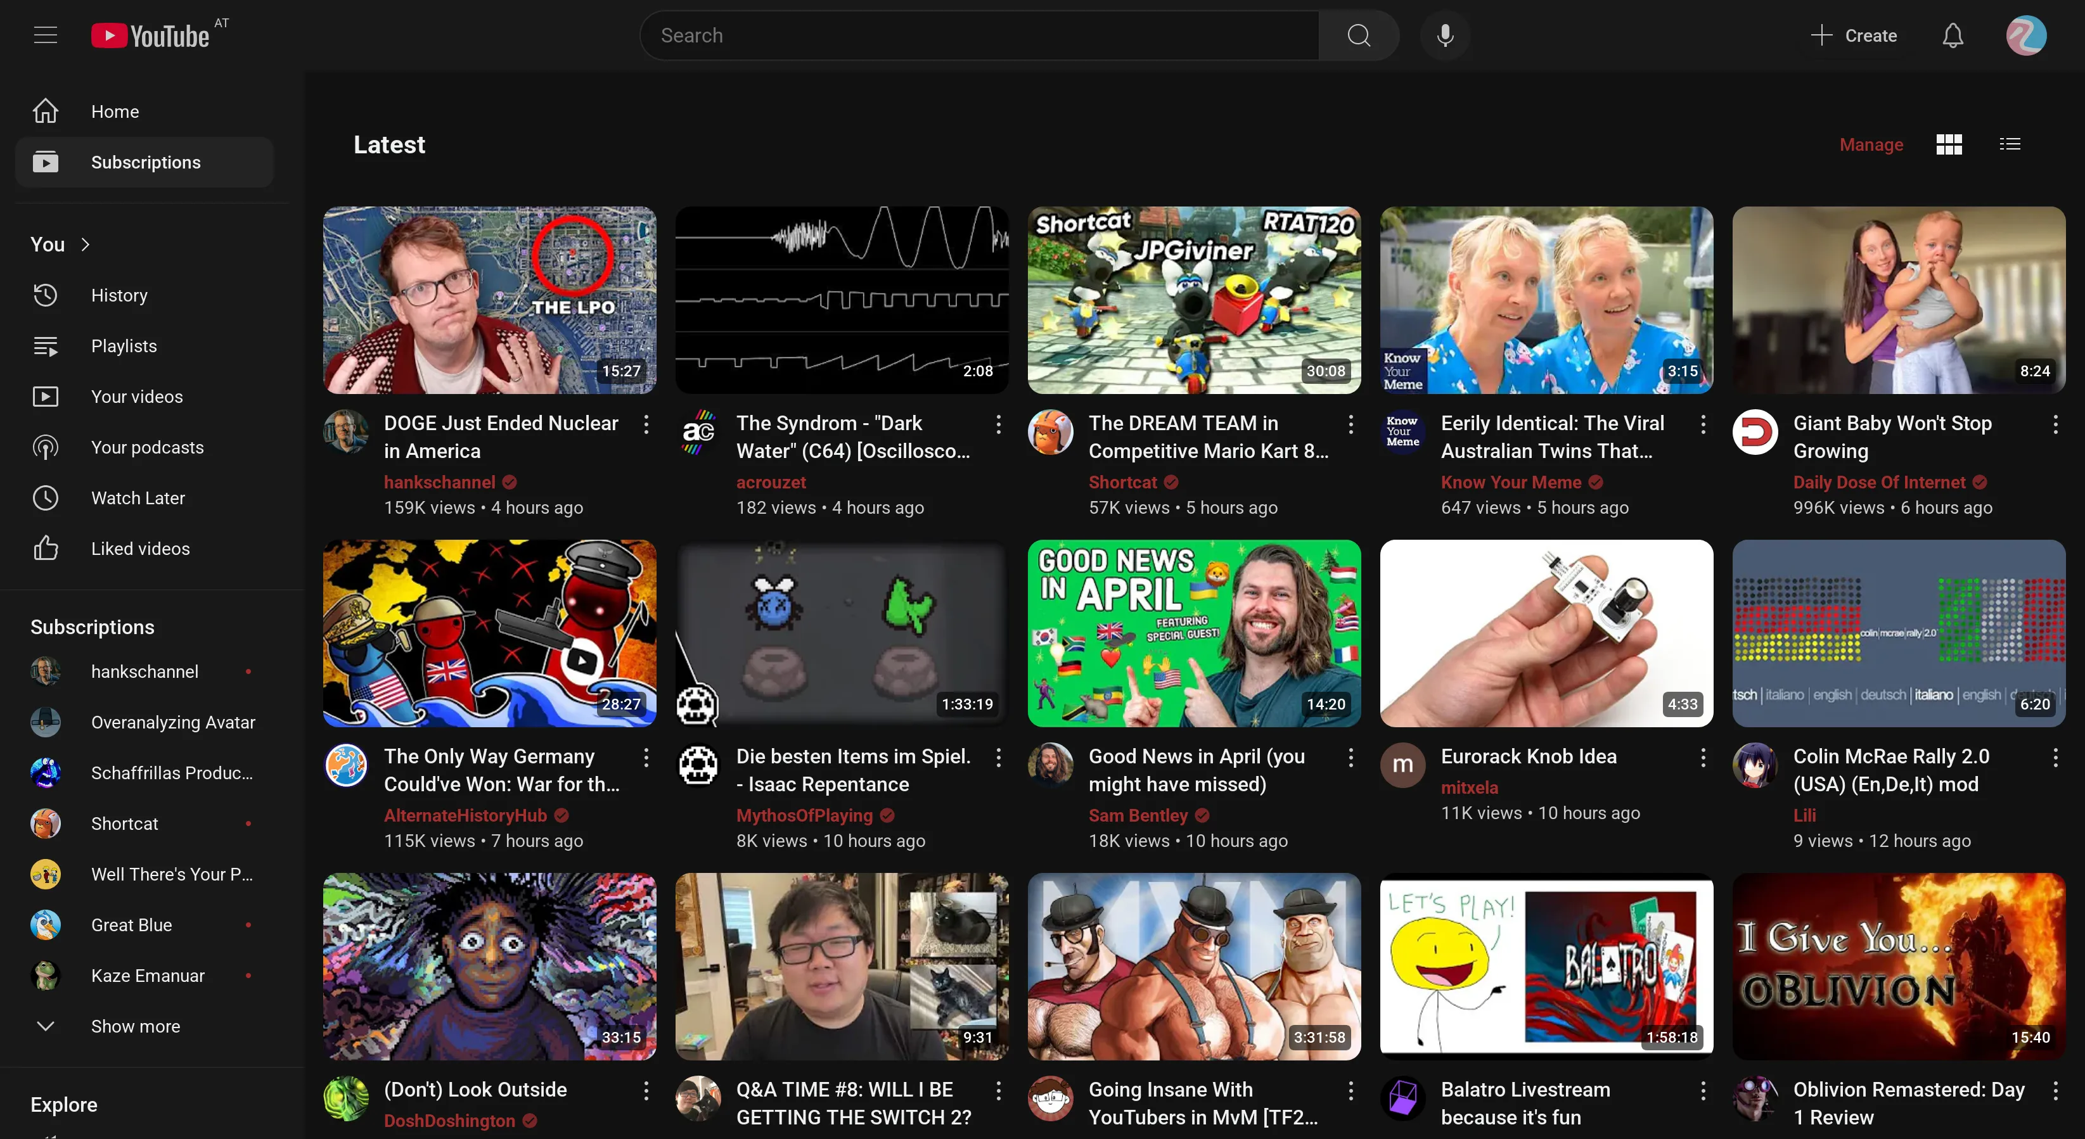Open options menu for Good News in April
The image size is (2085, 1139).
(x=1351, y=758)
